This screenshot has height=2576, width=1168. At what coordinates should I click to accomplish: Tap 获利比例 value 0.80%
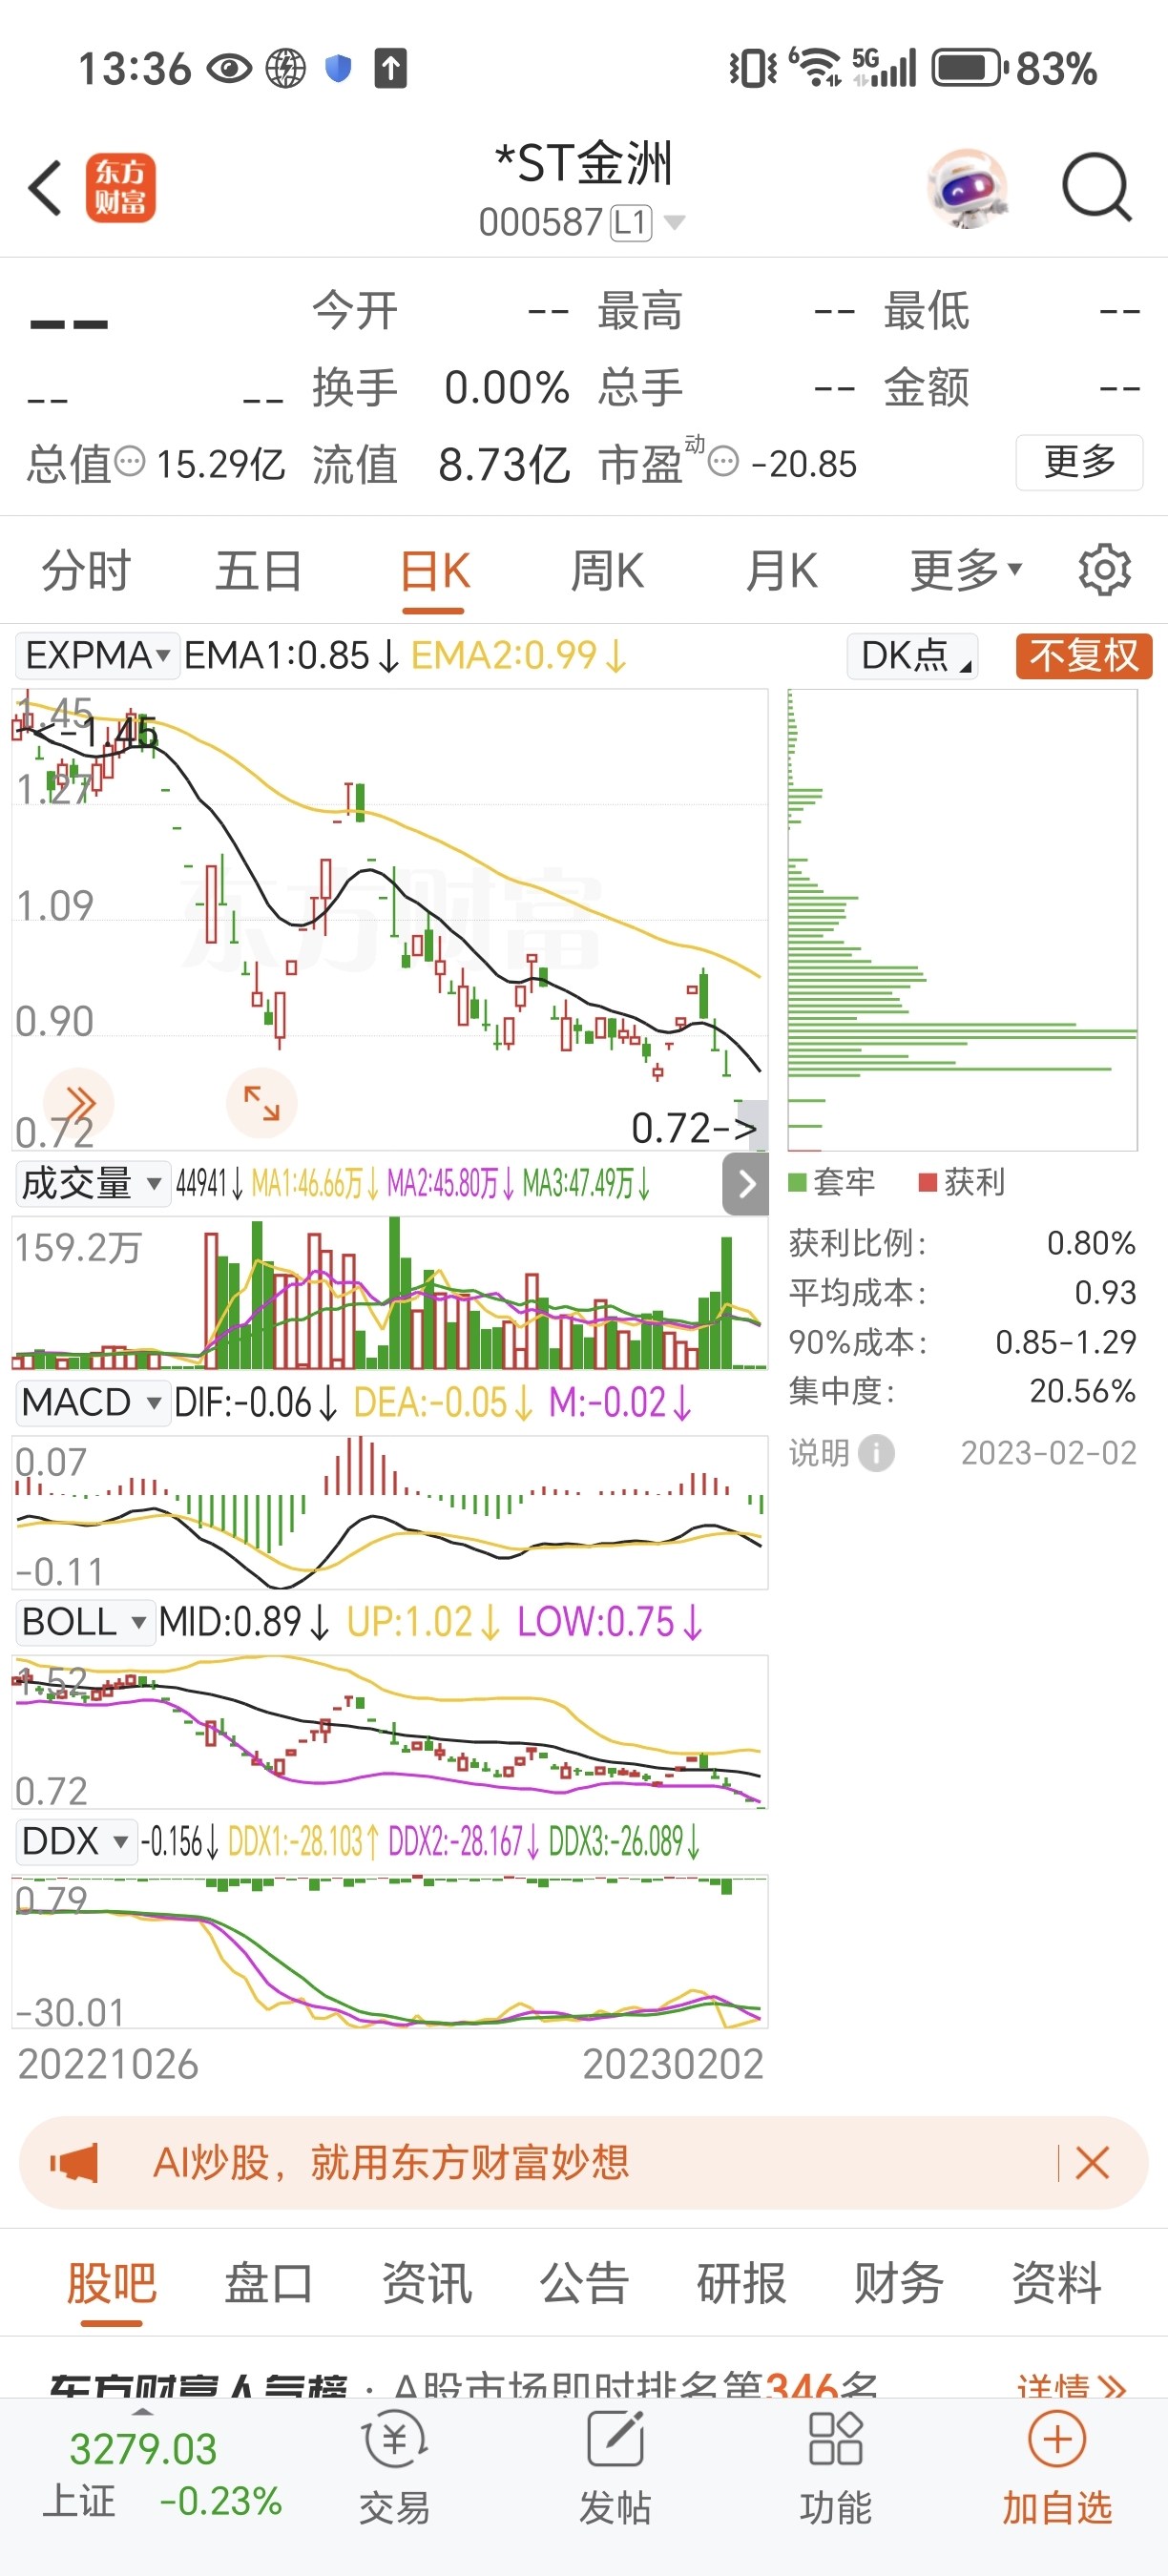click(x=1090, y=1243)
